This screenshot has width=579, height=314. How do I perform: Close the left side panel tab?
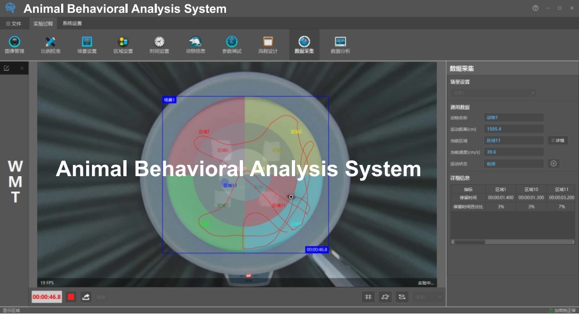tap(22, 68)
